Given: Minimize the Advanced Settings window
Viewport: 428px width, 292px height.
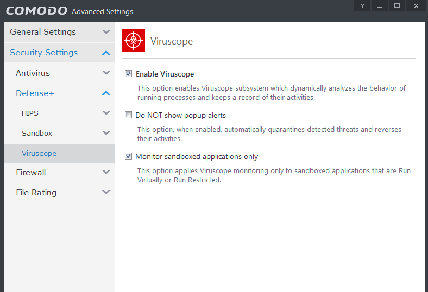Looking at the screenshot, I should pos(380,5).
